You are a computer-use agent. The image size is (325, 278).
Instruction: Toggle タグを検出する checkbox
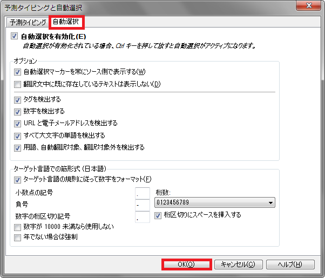(18, 99)
